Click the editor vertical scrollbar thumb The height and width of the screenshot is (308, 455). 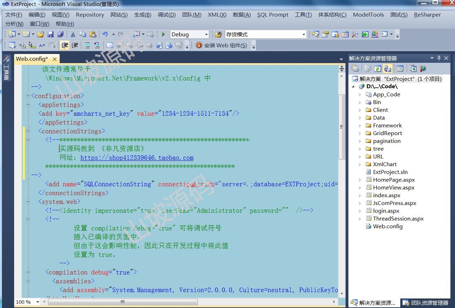[x=342, y=127]
